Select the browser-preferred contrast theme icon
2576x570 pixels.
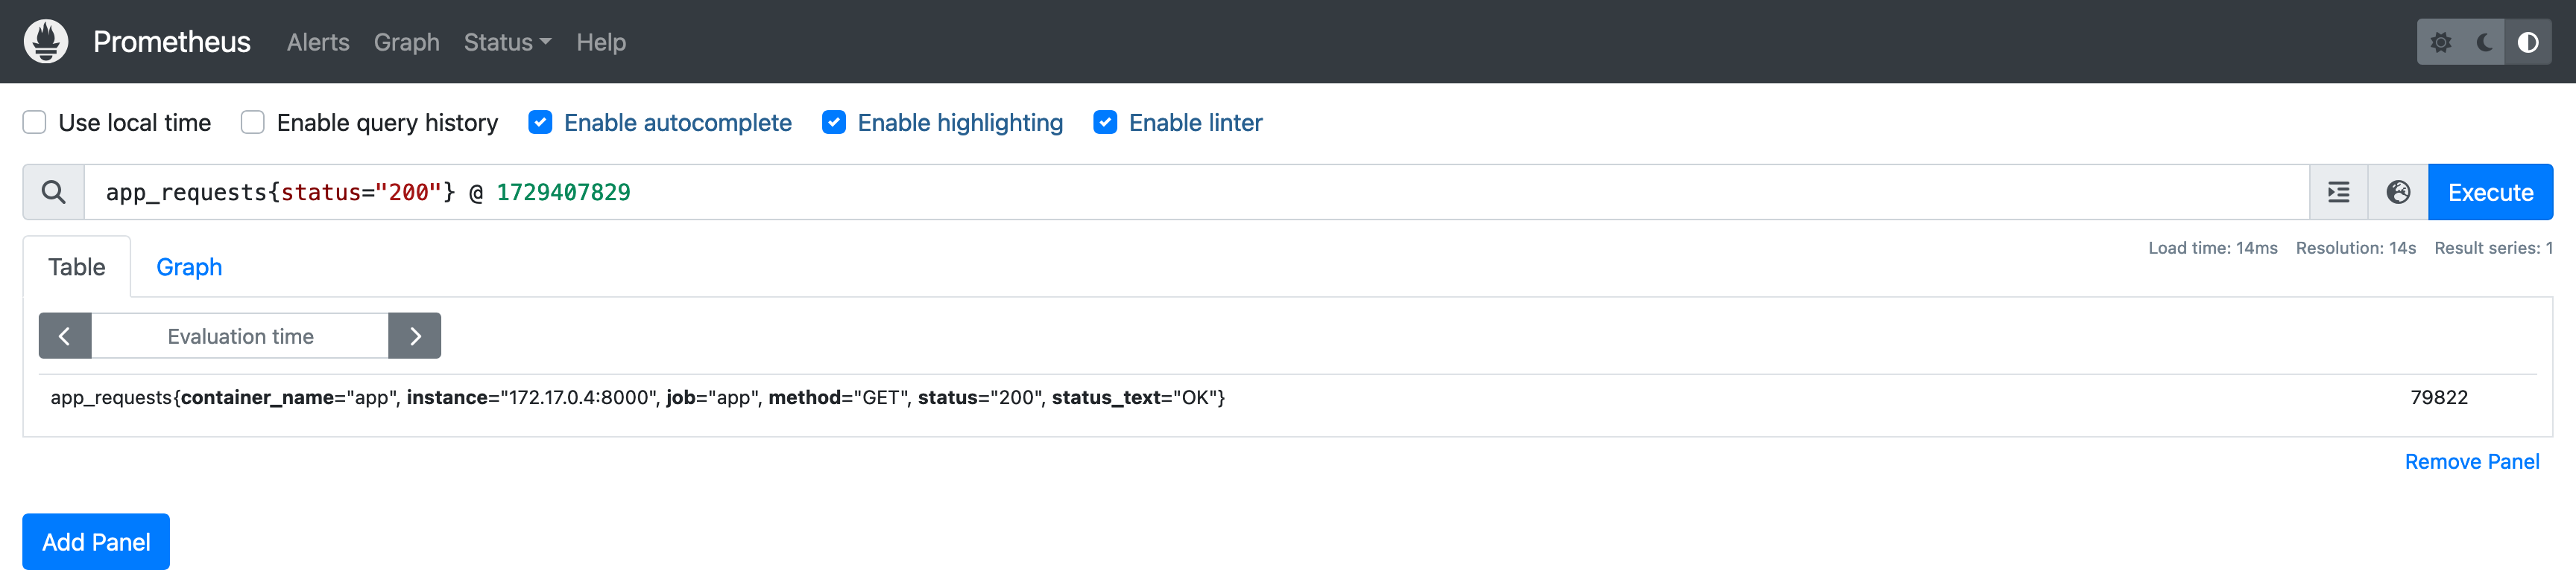tap(2527, 42)
